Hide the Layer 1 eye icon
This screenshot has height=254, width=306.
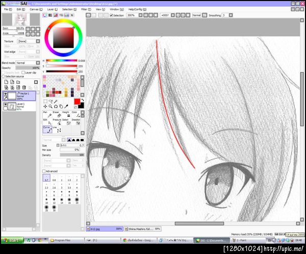[6, 104]
